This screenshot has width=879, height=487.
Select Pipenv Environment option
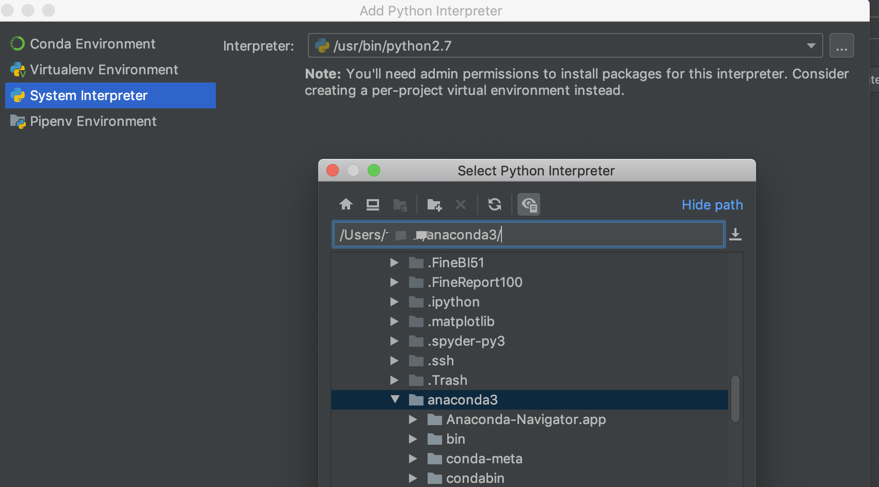tap(111, 121)
